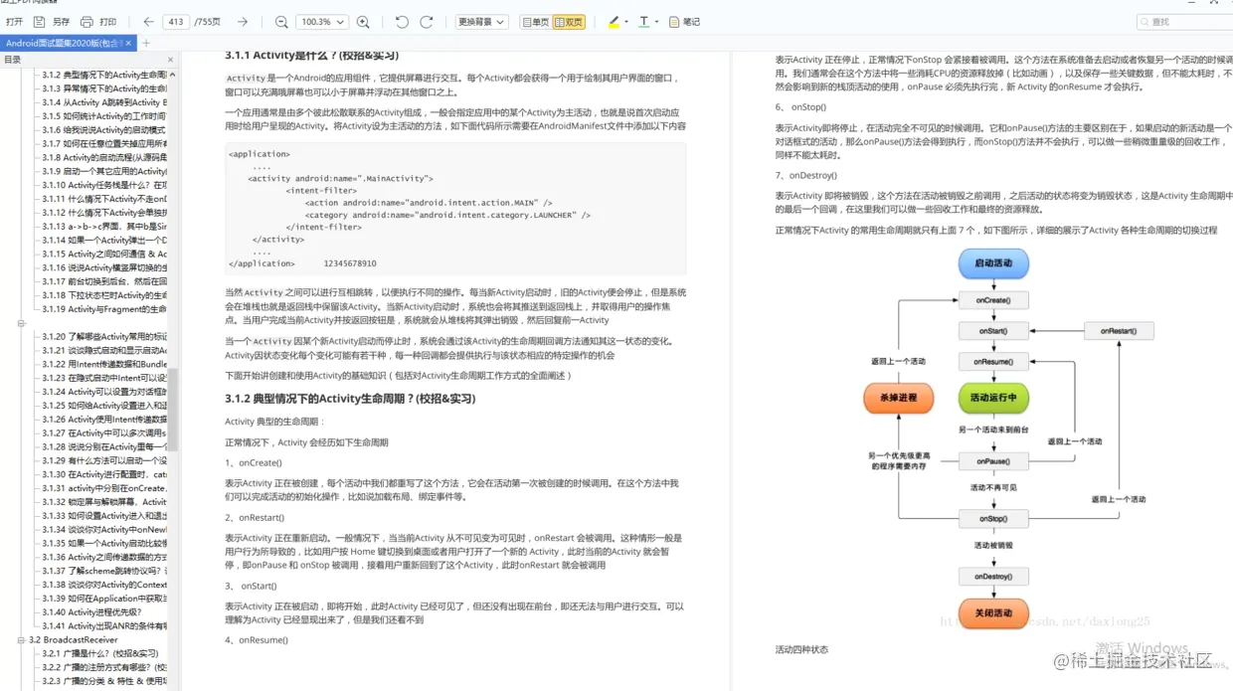Open outline item 3.1.6 给我说说Activity的启动模式
The width and height of the screenshot is (1233, 691).
click(x=104, y=130)
